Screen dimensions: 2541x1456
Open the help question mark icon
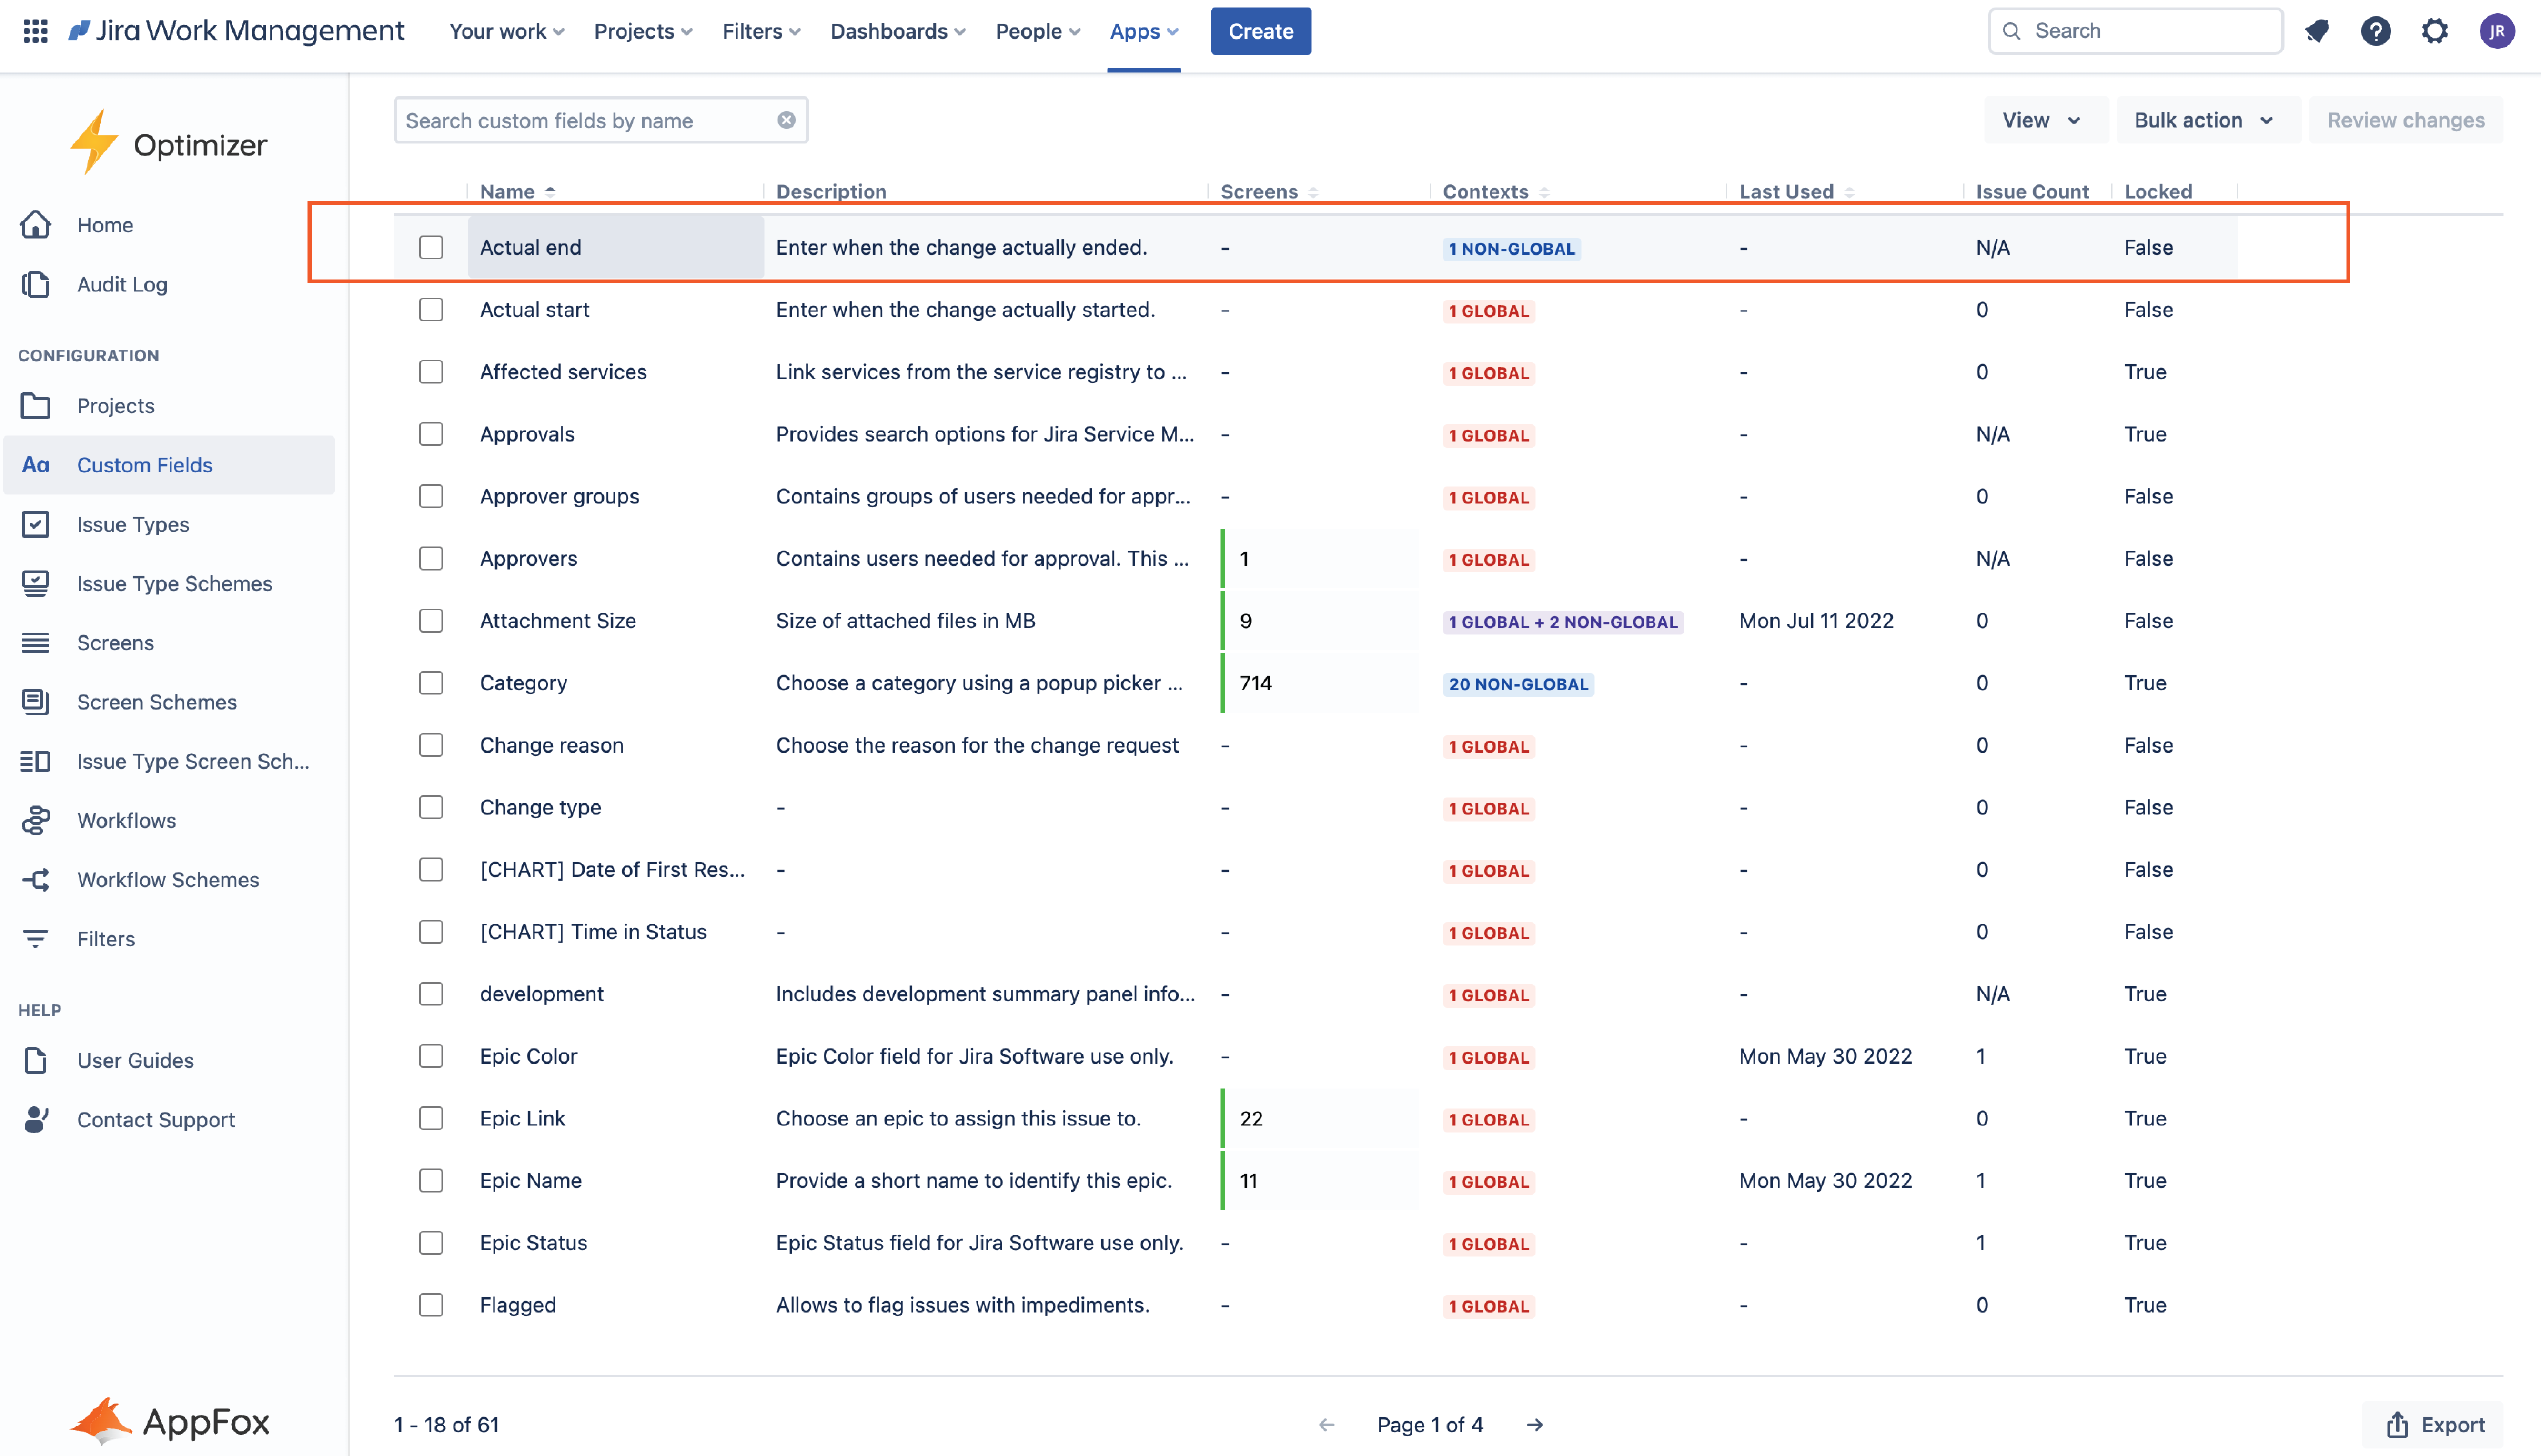click(x=2375, y=31)
